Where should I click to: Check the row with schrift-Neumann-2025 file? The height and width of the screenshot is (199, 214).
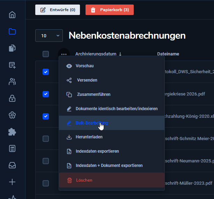pos(46,161)
